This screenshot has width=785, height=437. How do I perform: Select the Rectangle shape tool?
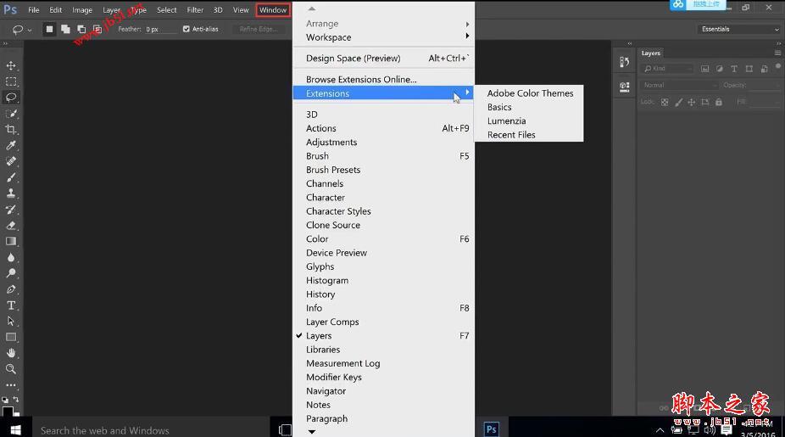pyautogui.click(x=10, y=337)
